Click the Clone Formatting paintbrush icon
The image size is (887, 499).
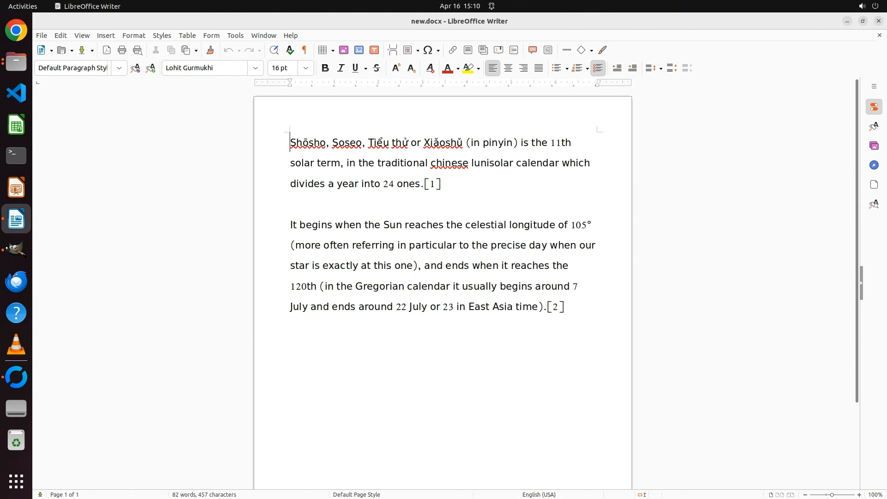coord(210,50)
